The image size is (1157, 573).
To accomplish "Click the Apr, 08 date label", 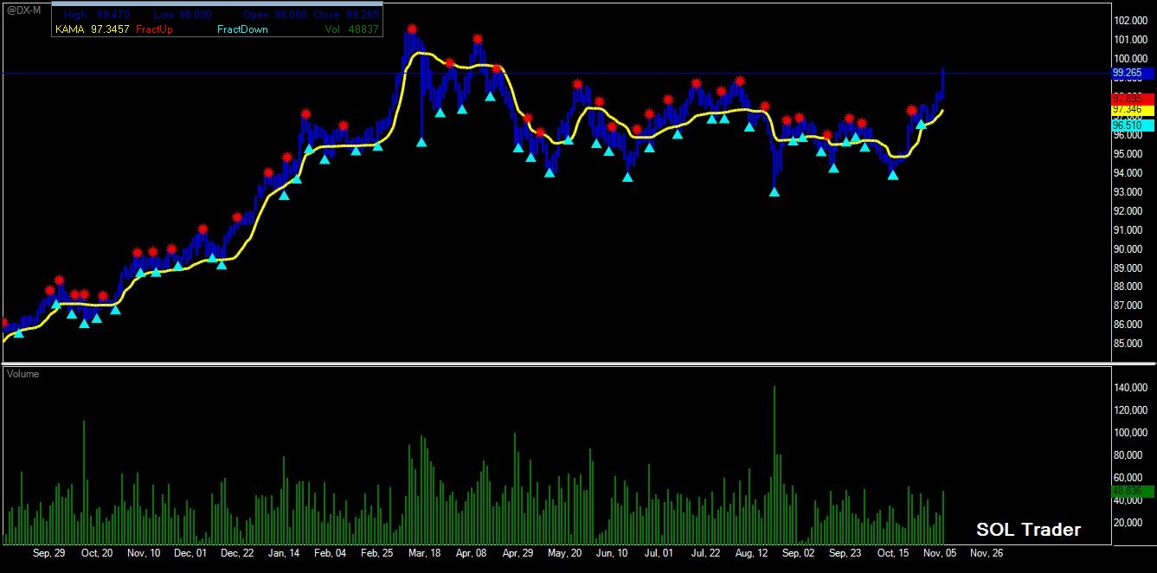I will point(471,553).
